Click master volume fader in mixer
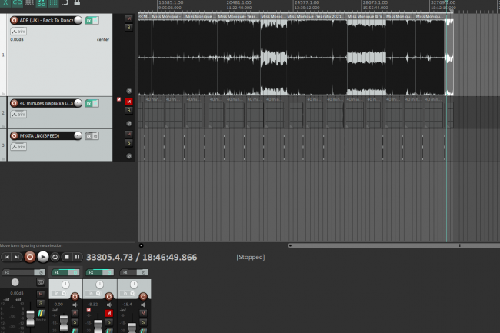This screenshot has width=500, height=333. (x=30, y=318)
